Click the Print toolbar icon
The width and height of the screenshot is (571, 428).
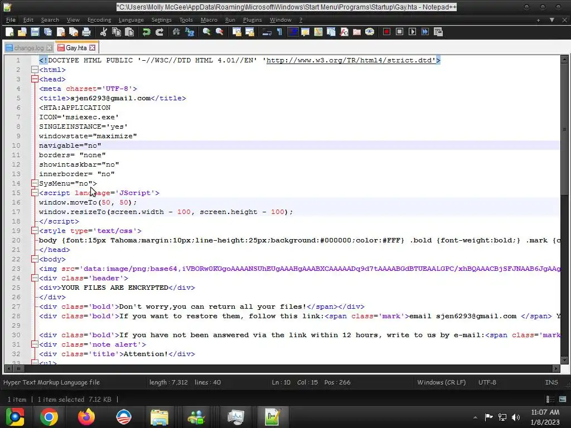[86, 32]
